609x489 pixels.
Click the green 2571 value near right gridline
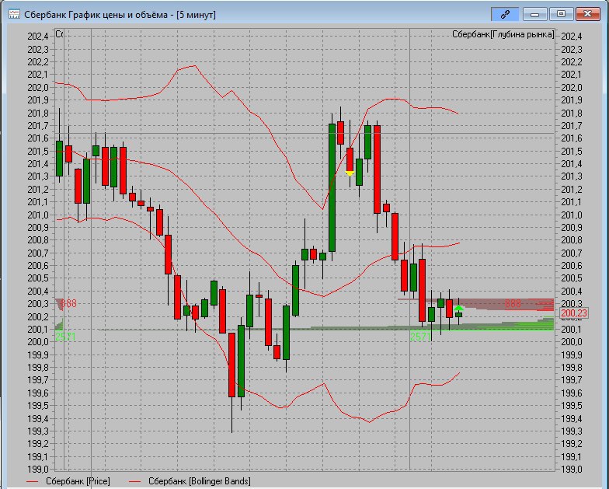[x=421, y=337]
